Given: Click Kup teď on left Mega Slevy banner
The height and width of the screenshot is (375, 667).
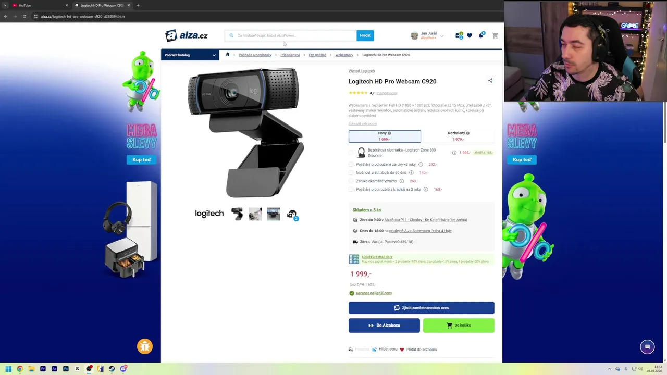Looking at the screenshot, I should pos(142,160).
